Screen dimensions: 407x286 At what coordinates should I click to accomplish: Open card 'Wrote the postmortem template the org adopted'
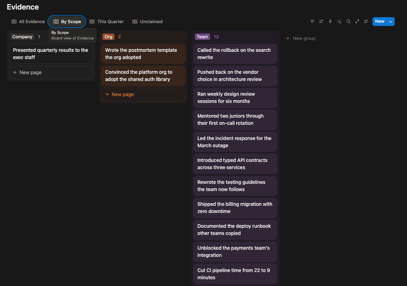[x=143, y=54]
